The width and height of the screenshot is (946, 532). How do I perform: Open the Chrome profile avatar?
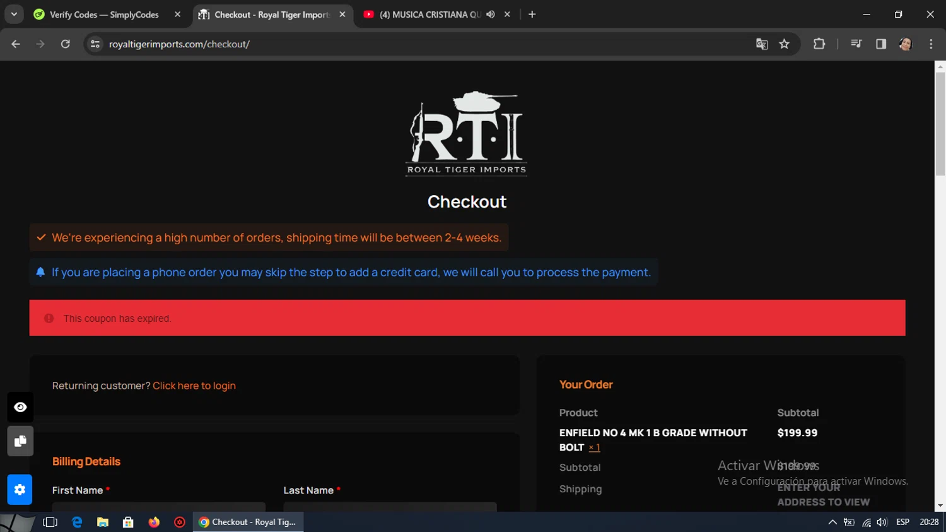click(906, 44)
